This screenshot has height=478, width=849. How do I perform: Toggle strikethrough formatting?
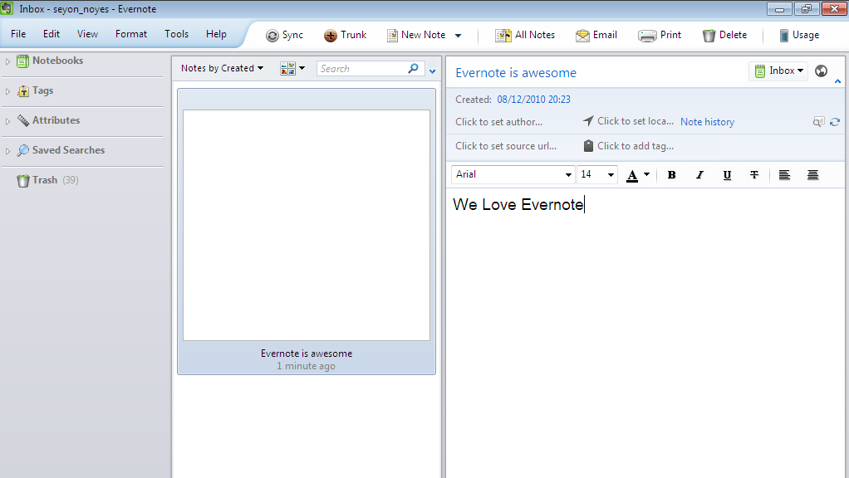pyautogui.click(x=754, y=174)
